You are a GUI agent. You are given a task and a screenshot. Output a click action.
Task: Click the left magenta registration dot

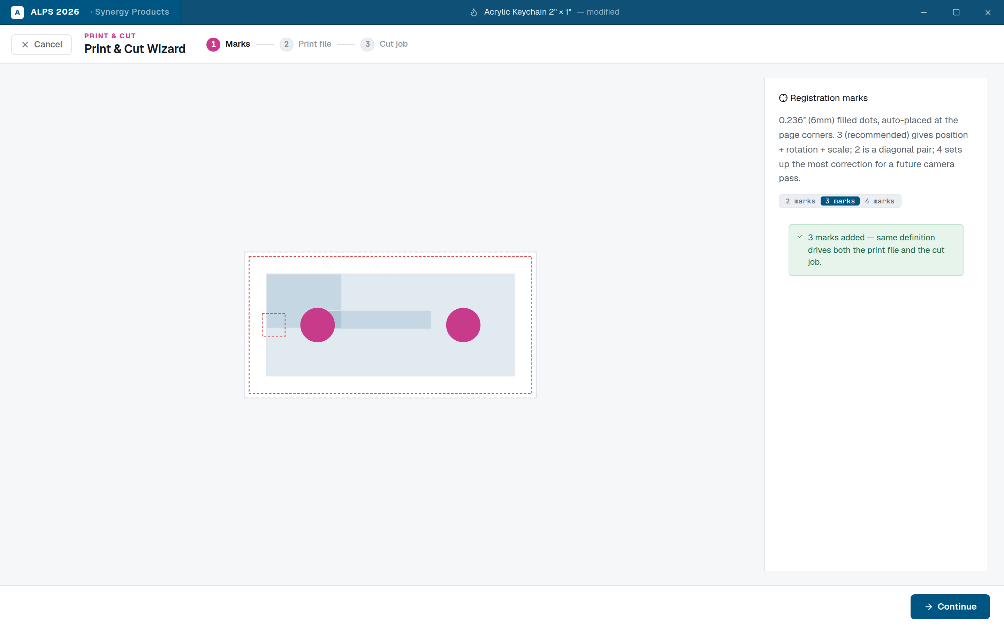(x=317, y=325)
